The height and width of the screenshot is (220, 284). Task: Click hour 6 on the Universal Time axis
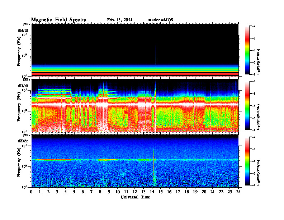[x=83, y=192]
